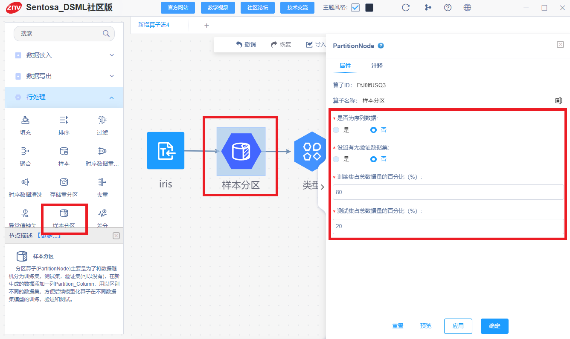Expand the 数据读入 category
The height and width of the screenshot is (339, 570).
coord(64,55)
